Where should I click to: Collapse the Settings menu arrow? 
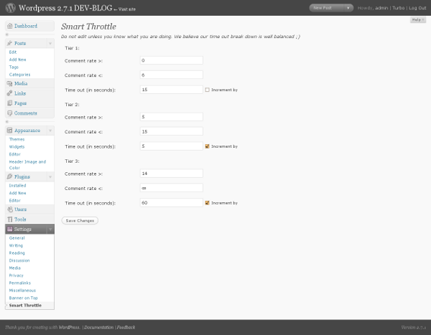click(x=50, y=229)
